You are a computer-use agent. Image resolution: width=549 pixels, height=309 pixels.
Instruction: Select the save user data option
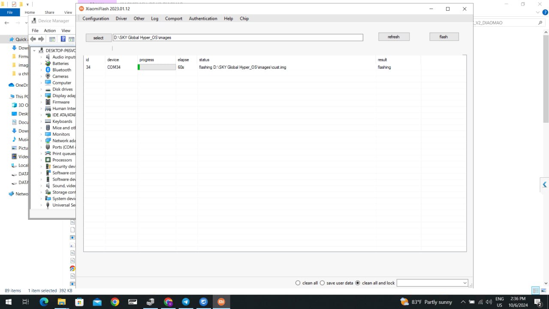[x=337, y=283]
